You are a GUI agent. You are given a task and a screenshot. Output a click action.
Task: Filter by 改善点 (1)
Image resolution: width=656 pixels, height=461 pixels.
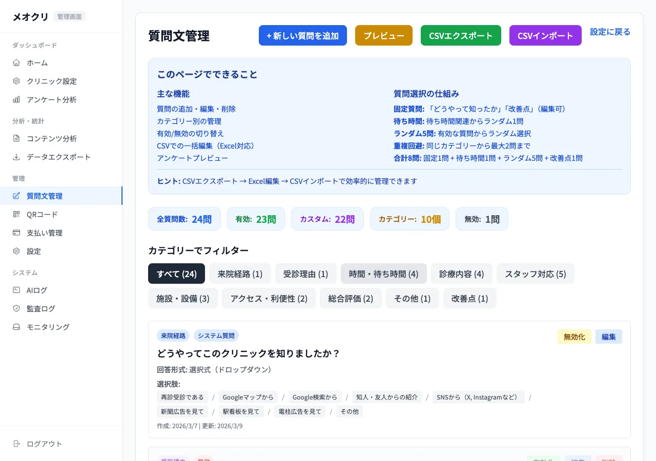470,298
